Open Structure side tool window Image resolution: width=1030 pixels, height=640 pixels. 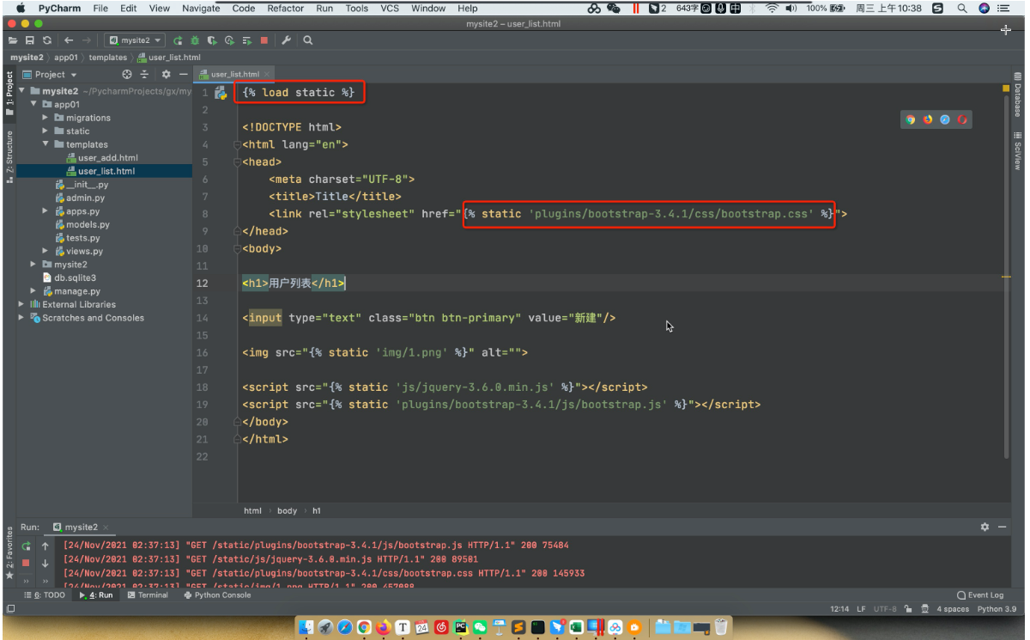9,156
